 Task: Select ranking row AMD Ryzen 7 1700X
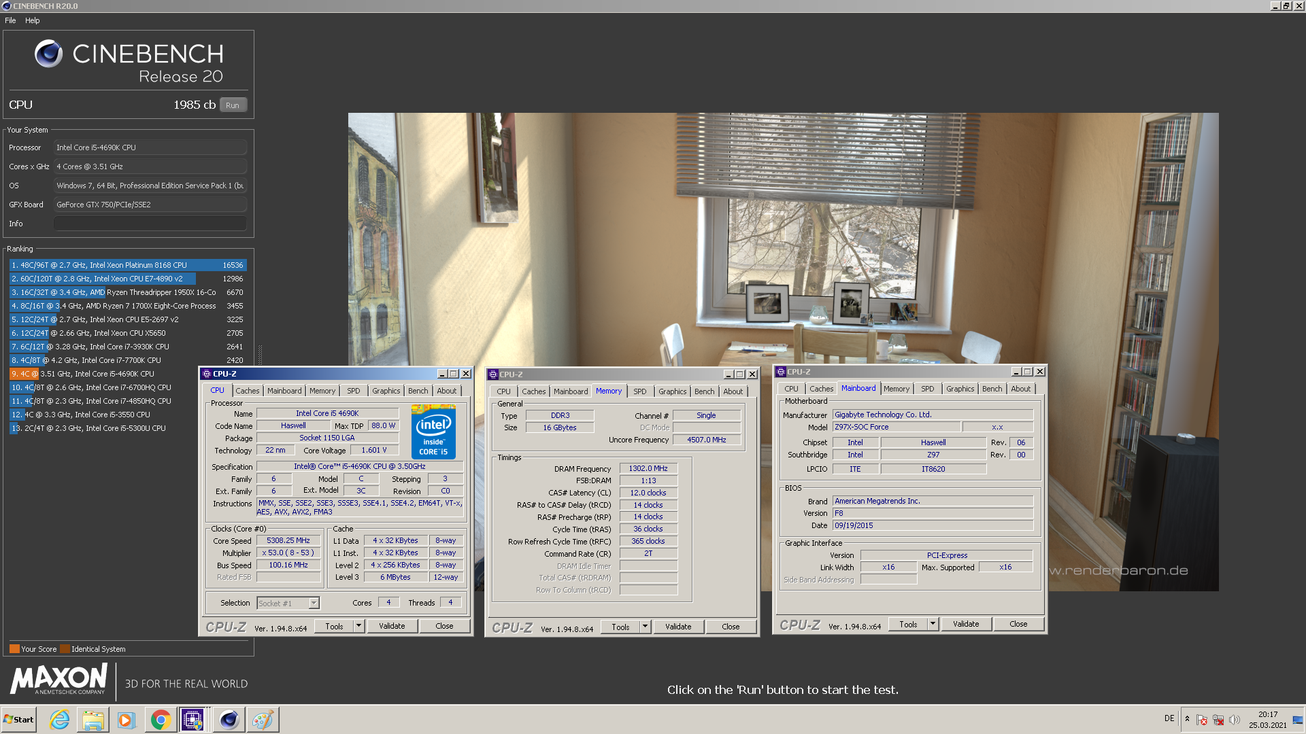tap(127, 306)
